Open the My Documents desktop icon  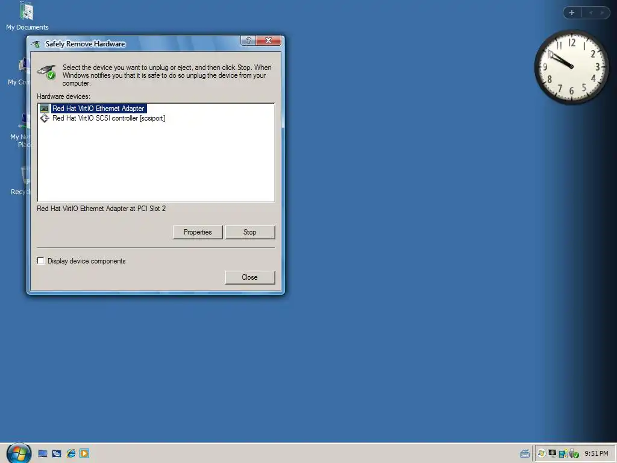[27, 16]
